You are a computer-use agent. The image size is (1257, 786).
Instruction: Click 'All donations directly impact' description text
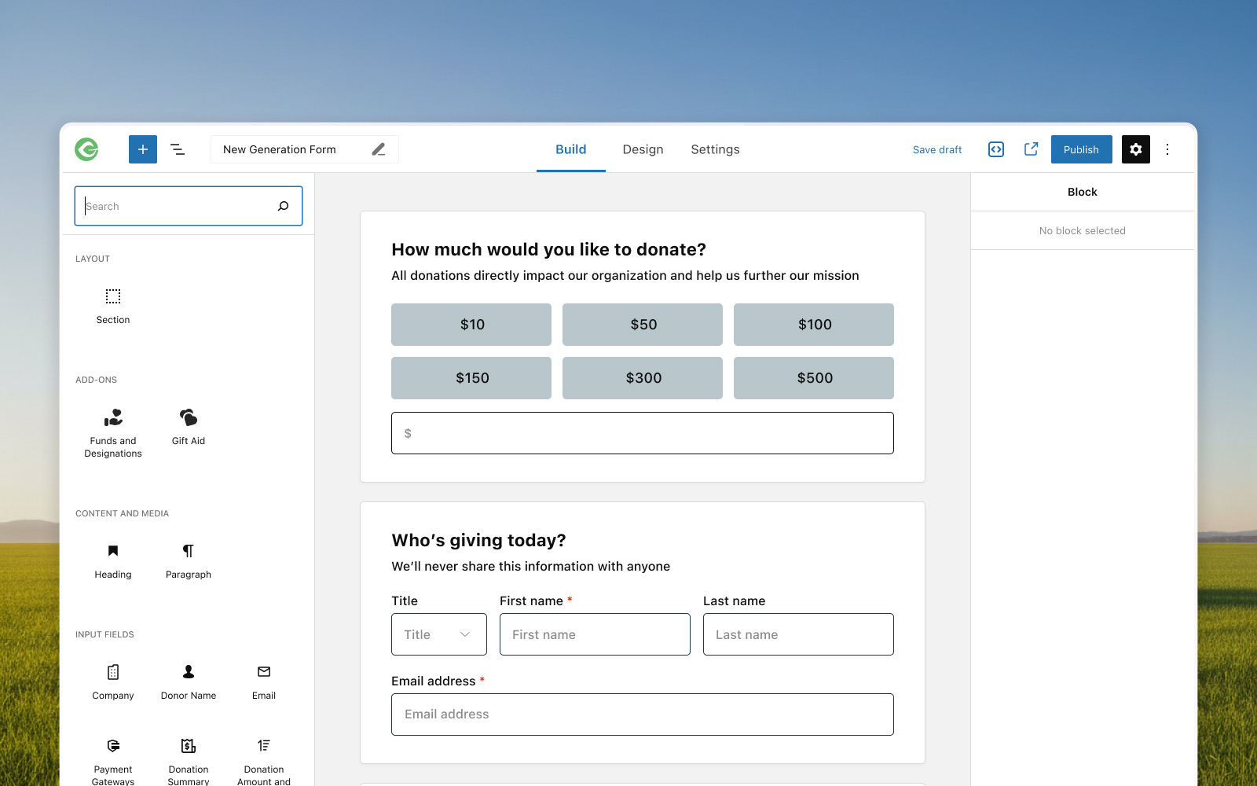625,276
